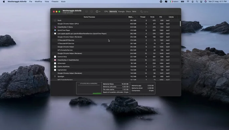Open the Italiano input source menu
This screenshot has width=229, height=130.
[174, 1]
